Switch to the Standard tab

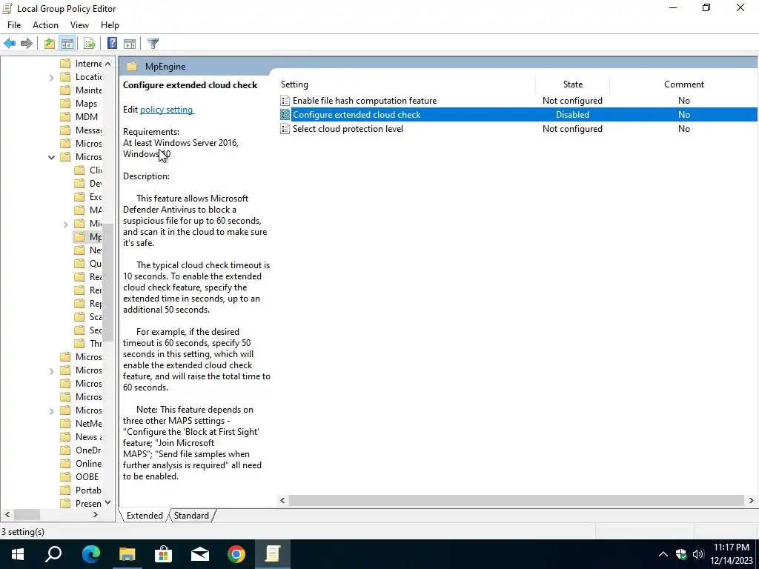point(191,516)
